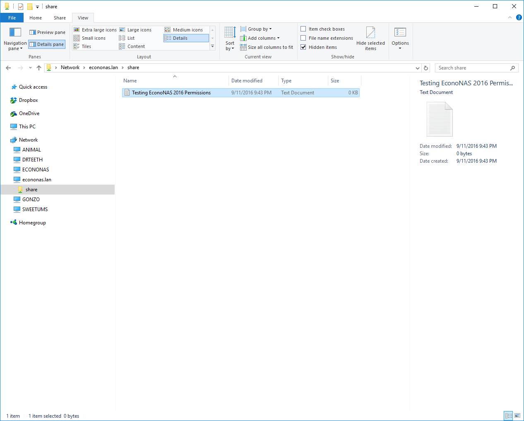Screen dimensions: 524x421
Task: Sort by the Name column header
Action: click(x=175, y=81)
